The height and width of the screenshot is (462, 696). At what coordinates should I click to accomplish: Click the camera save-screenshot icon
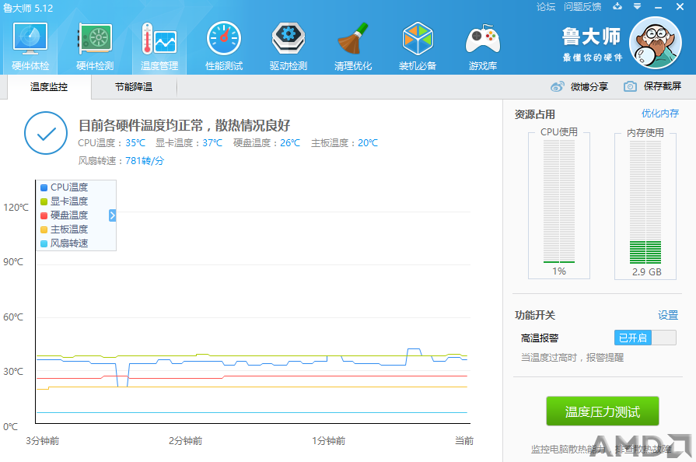point(630,86)
